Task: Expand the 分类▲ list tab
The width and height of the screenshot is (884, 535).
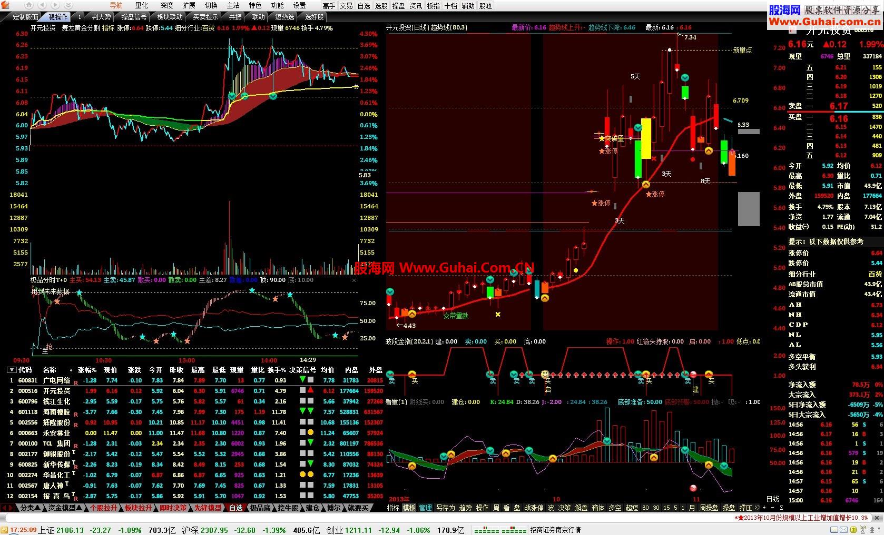Action: (x=30, y=508)
